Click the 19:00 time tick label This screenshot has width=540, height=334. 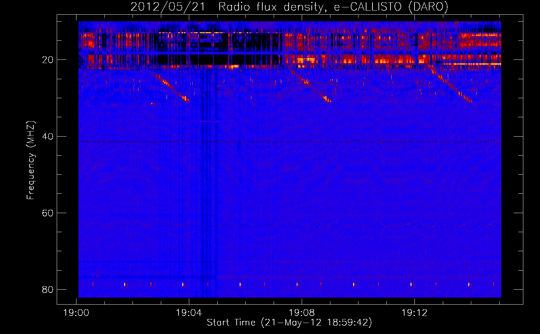pos(76,313)
